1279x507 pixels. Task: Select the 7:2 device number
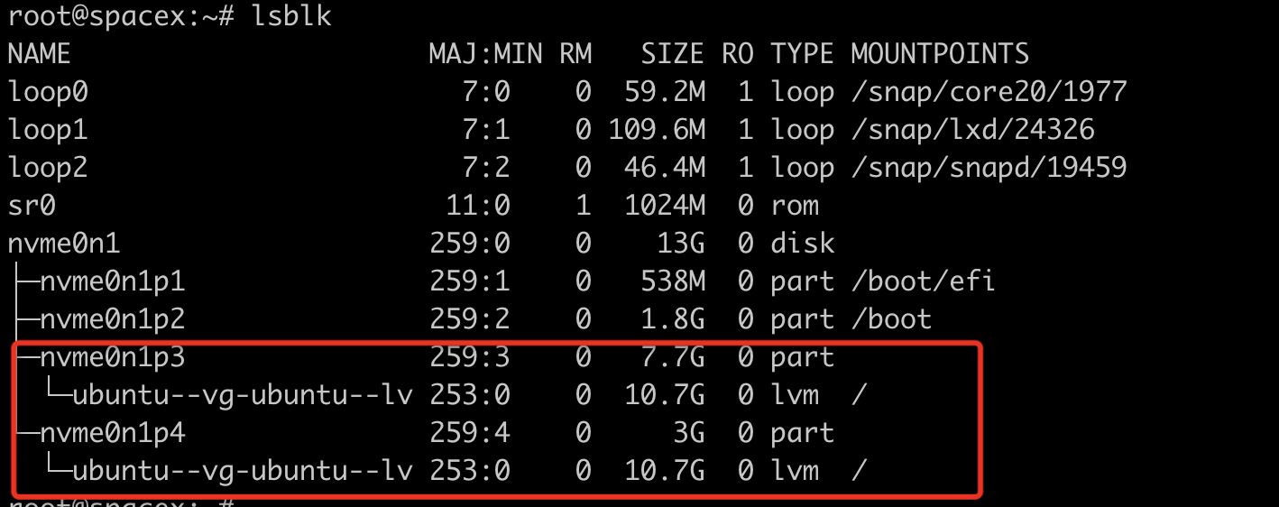[x=486, y=168]
